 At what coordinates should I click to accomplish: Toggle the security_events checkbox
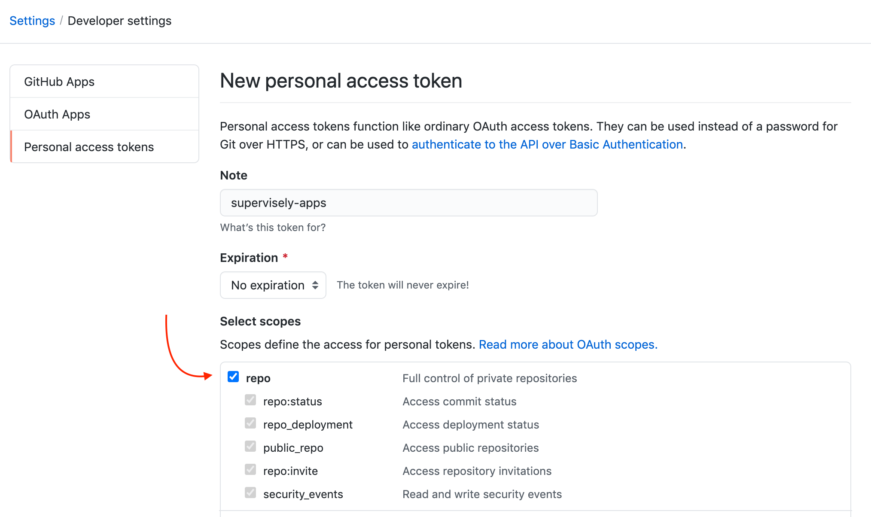[250, 493]
